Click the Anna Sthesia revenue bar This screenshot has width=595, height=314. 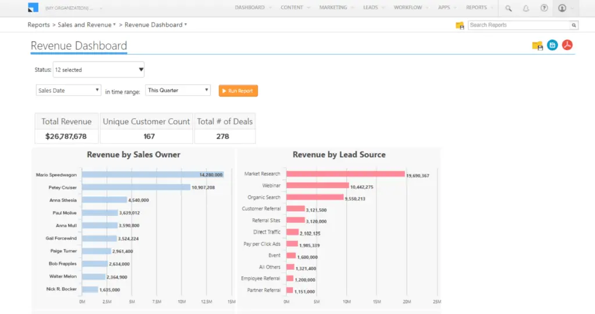(x=105, y=200)
